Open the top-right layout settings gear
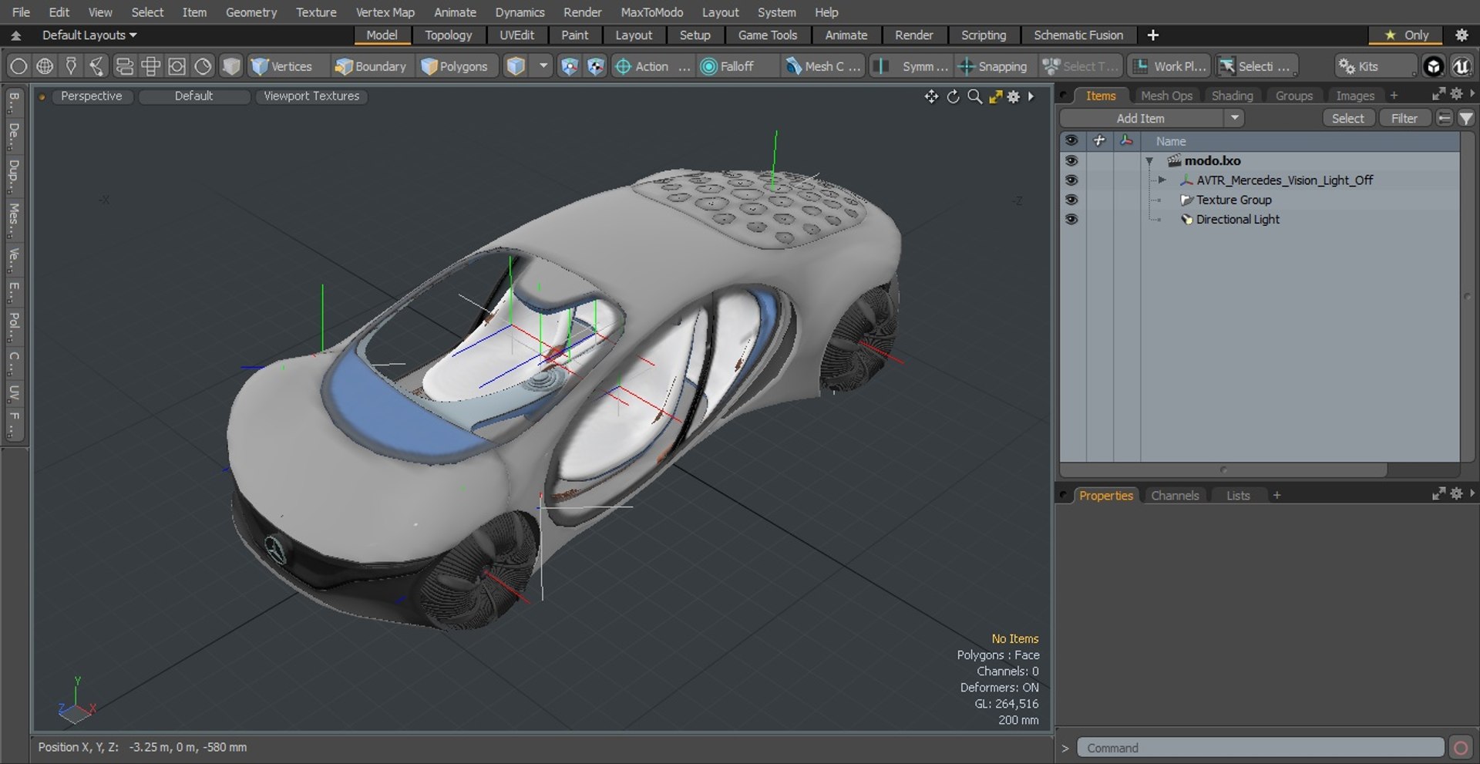1480x764 pixels. pyautogui.click(x=1461, y=35)
